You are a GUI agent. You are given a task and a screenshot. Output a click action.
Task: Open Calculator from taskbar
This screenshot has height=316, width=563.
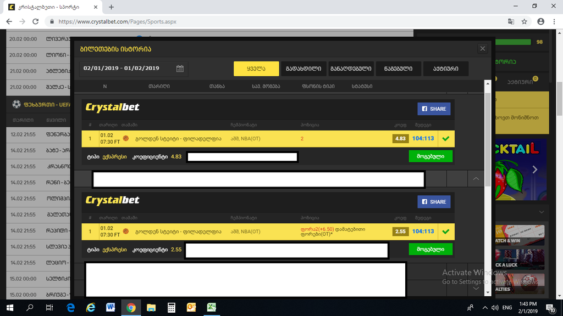pyautogui.click(x=172, y=307)
